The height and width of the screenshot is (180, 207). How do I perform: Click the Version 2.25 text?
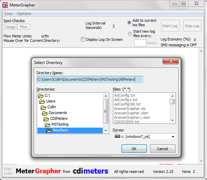(163, 171)
